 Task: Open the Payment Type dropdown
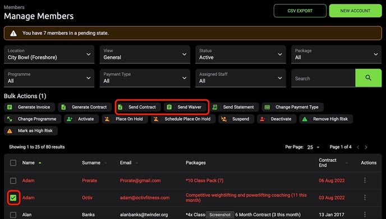tap(145, 78)
